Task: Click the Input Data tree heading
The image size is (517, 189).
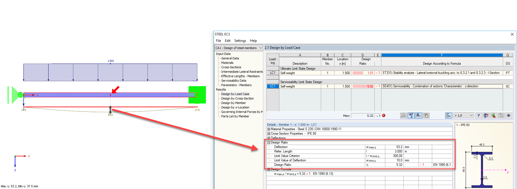Action: click(223, 54)
